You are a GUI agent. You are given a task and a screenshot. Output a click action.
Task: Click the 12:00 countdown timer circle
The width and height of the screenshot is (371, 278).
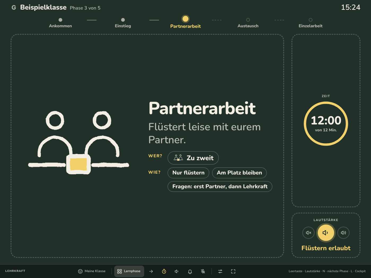click(x=326, y=124)
